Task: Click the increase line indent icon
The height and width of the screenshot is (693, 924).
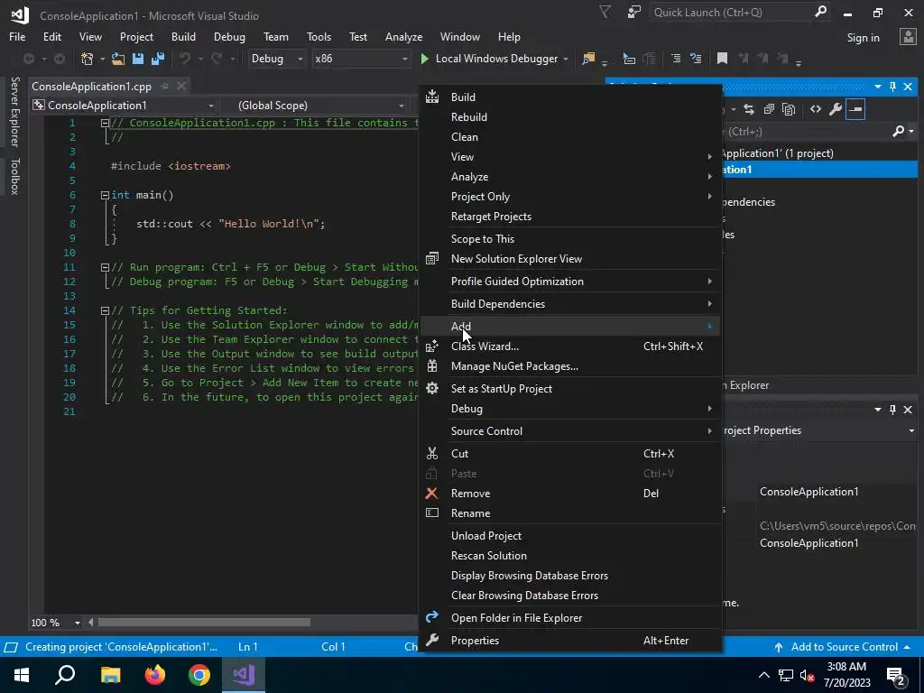Action: 696,59
